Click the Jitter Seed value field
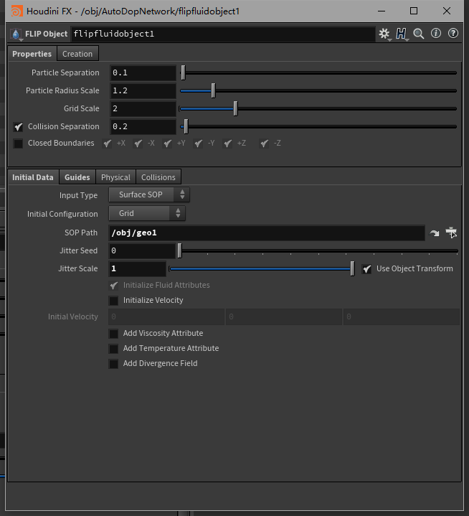The image size is (469, 516). click(142, 250)
